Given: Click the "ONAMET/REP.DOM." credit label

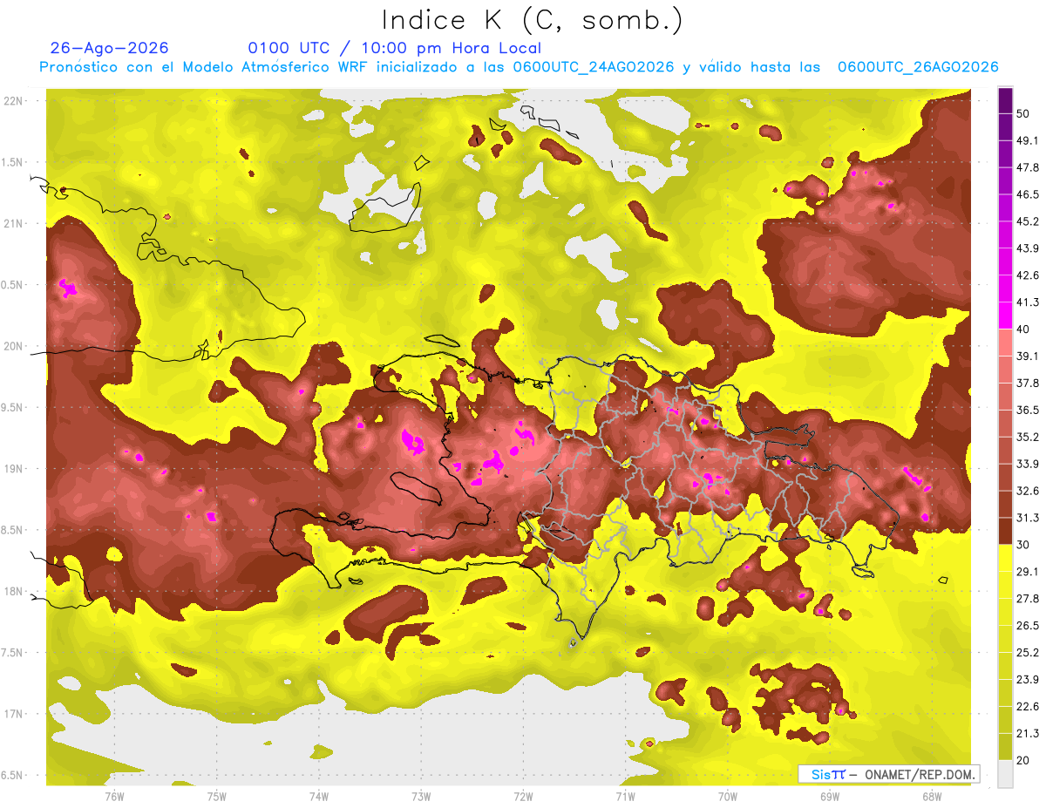Looking at the screenshot, I should tap(920, 774).
